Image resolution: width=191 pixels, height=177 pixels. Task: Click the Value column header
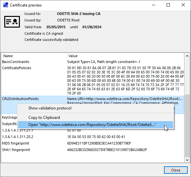click(x=125, y=56)
